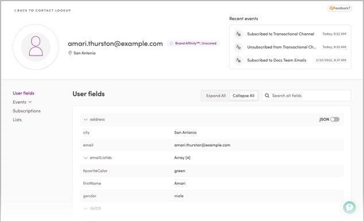364x222 pixels.
Task: Open the help chat bubble icon
Action: [350, 208]
